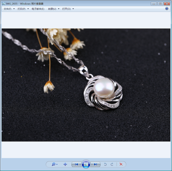Go to the next photo
This screenshot has height=171, width=172.
point(95,164)
